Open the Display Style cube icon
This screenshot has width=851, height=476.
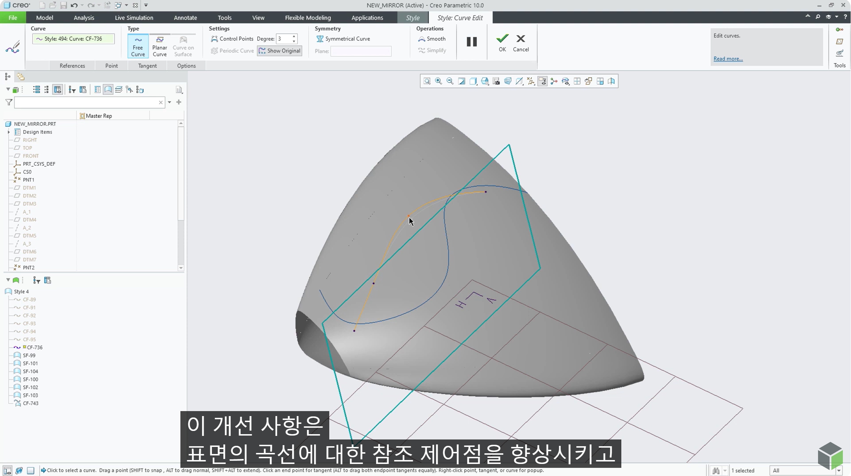(473, 81)
